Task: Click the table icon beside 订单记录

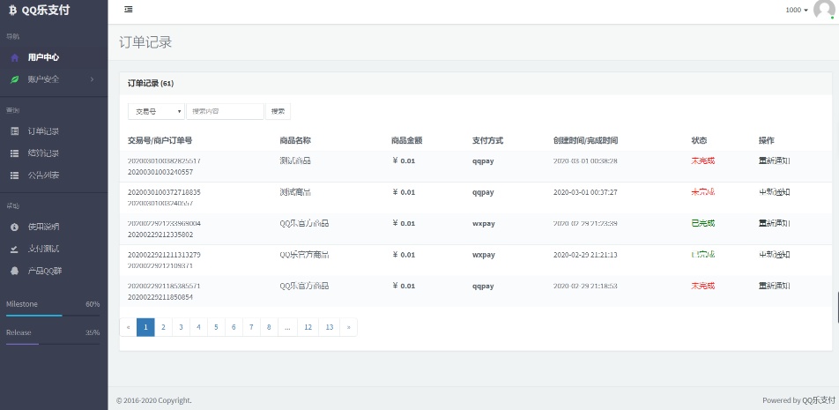Action: (x=14, y=131)
